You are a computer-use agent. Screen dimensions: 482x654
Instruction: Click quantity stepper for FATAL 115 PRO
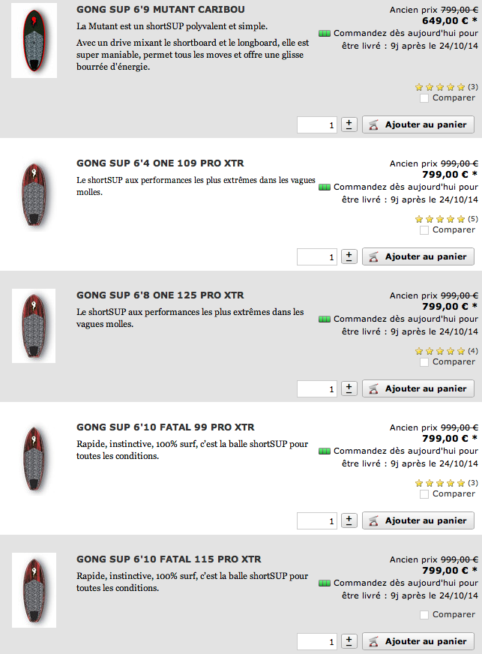point(349,641)
